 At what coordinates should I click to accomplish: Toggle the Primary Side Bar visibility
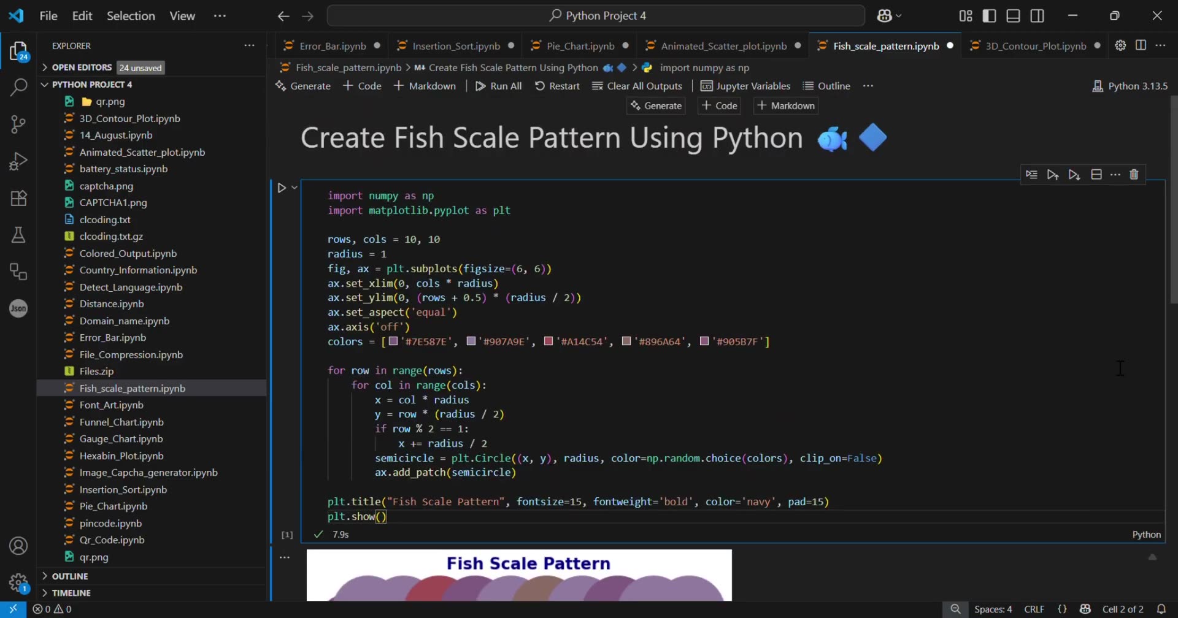pos(990,15)
